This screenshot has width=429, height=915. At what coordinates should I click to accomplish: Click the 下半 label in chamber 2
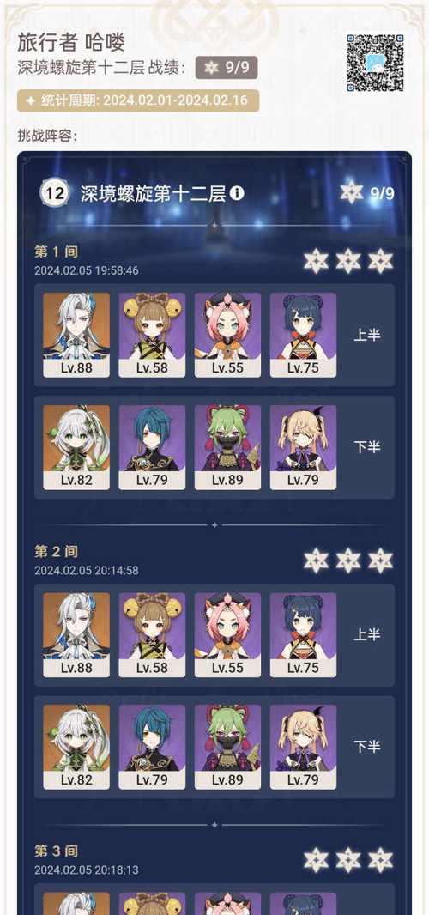pos(367,747)
